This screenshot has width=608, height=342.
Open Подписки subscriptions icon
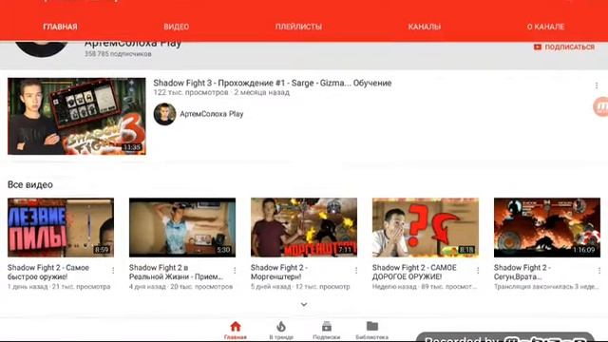tap(327, 331)
